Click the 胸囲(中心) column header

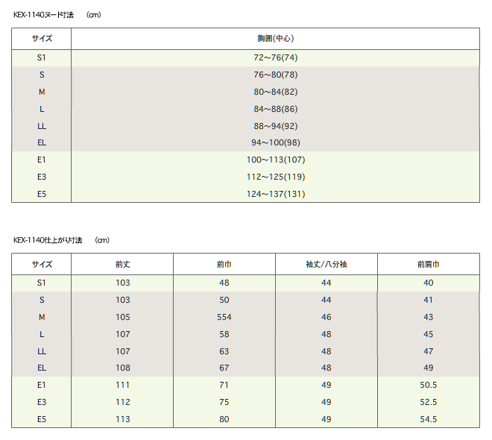(276, 38)
